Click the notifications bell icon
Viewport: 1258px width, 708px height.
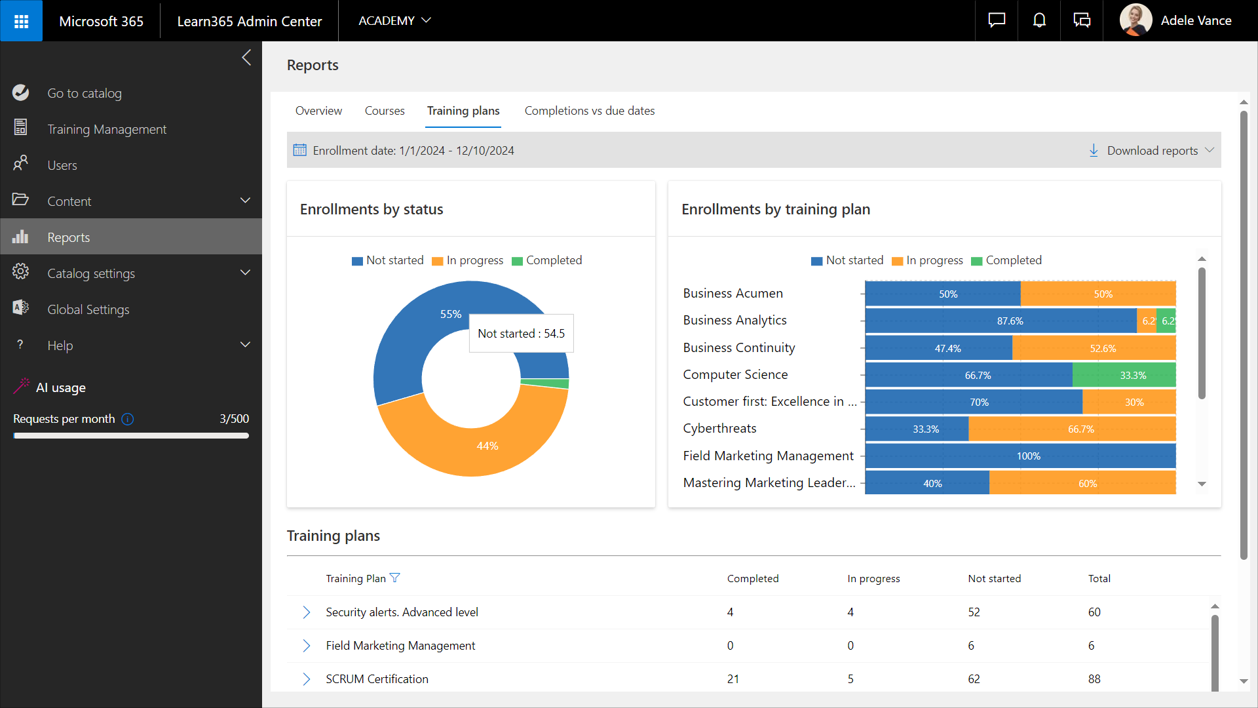coord(1039,21)
